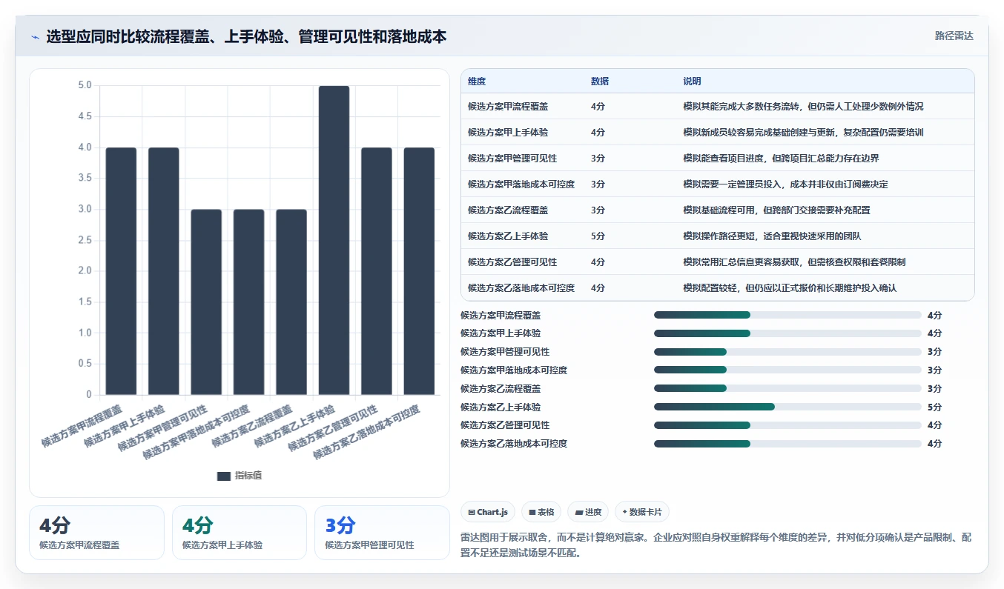Select table row 候选方案乙流程覆盖

717,210
